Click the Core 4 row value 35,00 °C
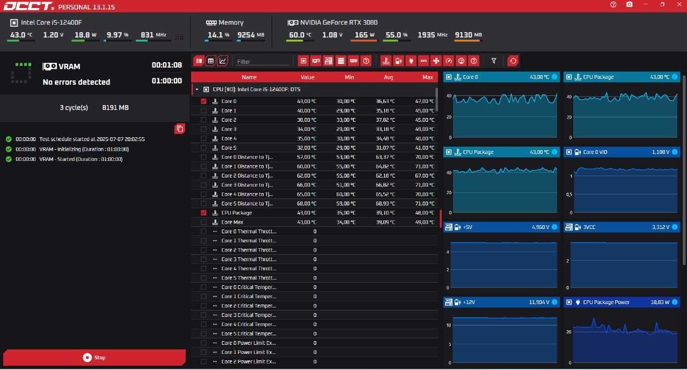The width and height of the screenshot is (687, 370). (306, 138)
